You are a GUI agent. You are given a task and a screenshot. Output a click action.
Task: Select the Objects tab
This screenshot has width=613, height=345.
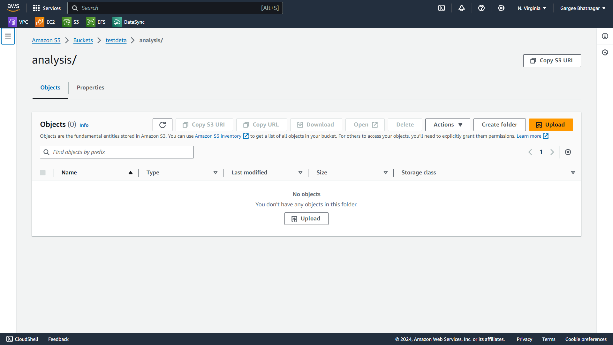tap(50, 88)
